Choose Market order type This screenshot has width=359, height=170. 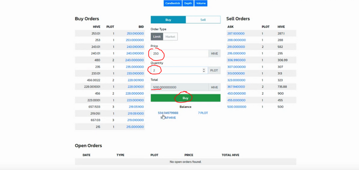point(170,37)
